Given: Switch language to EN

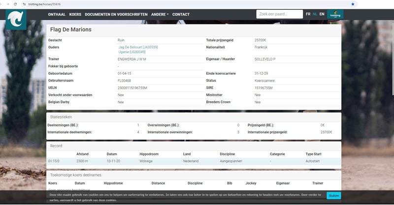Looking at the screenshot, I should click(322, 14).
